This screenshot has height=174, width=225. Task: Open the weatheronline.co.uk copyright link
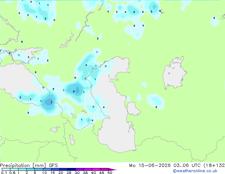click(x=195, y=171)
